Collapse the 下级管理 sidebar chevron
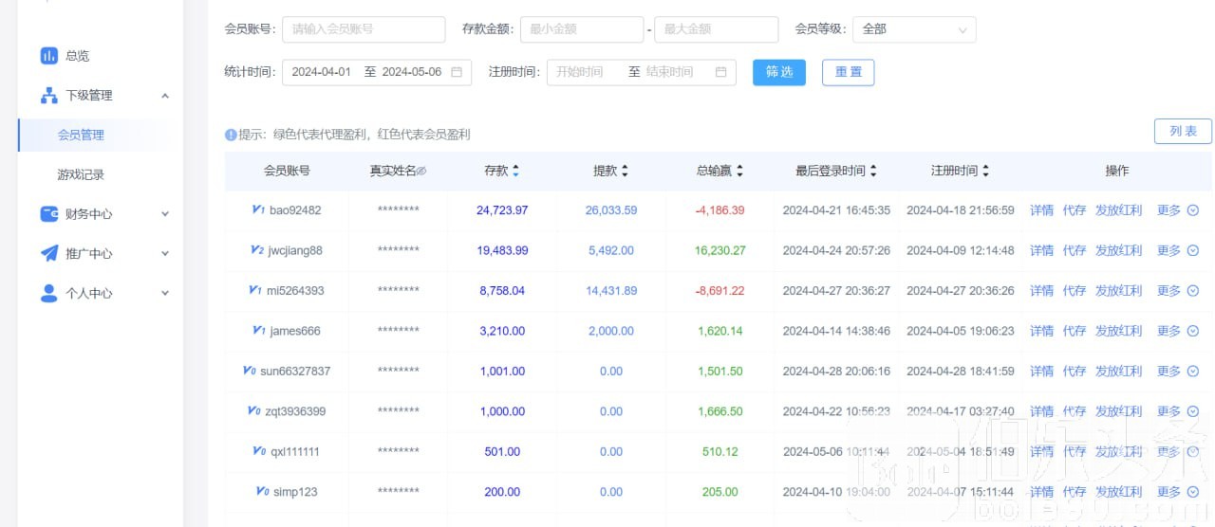The width and height of the screenshot is (1215, 527). click(x=165, y=96)
